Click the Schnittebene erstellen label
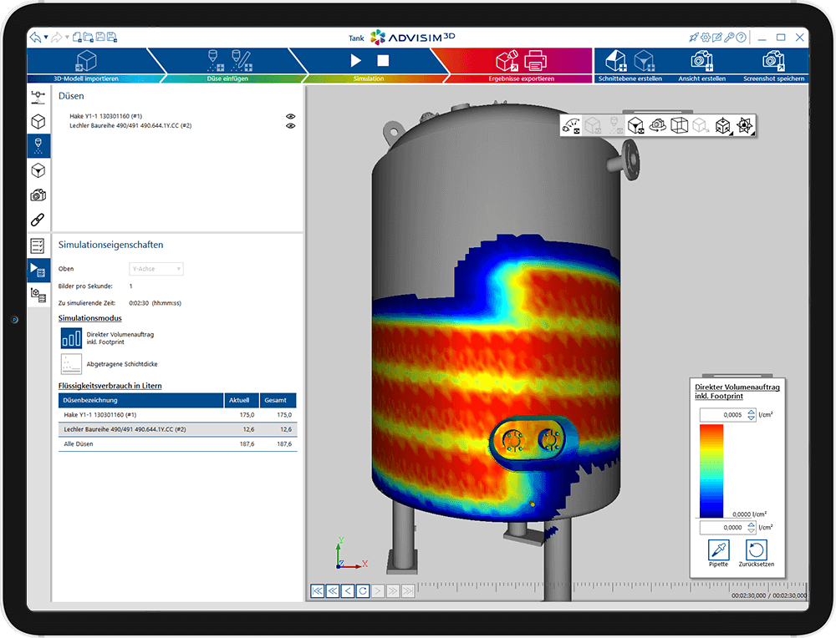This screenshot has width=836, height=638. 630,78
